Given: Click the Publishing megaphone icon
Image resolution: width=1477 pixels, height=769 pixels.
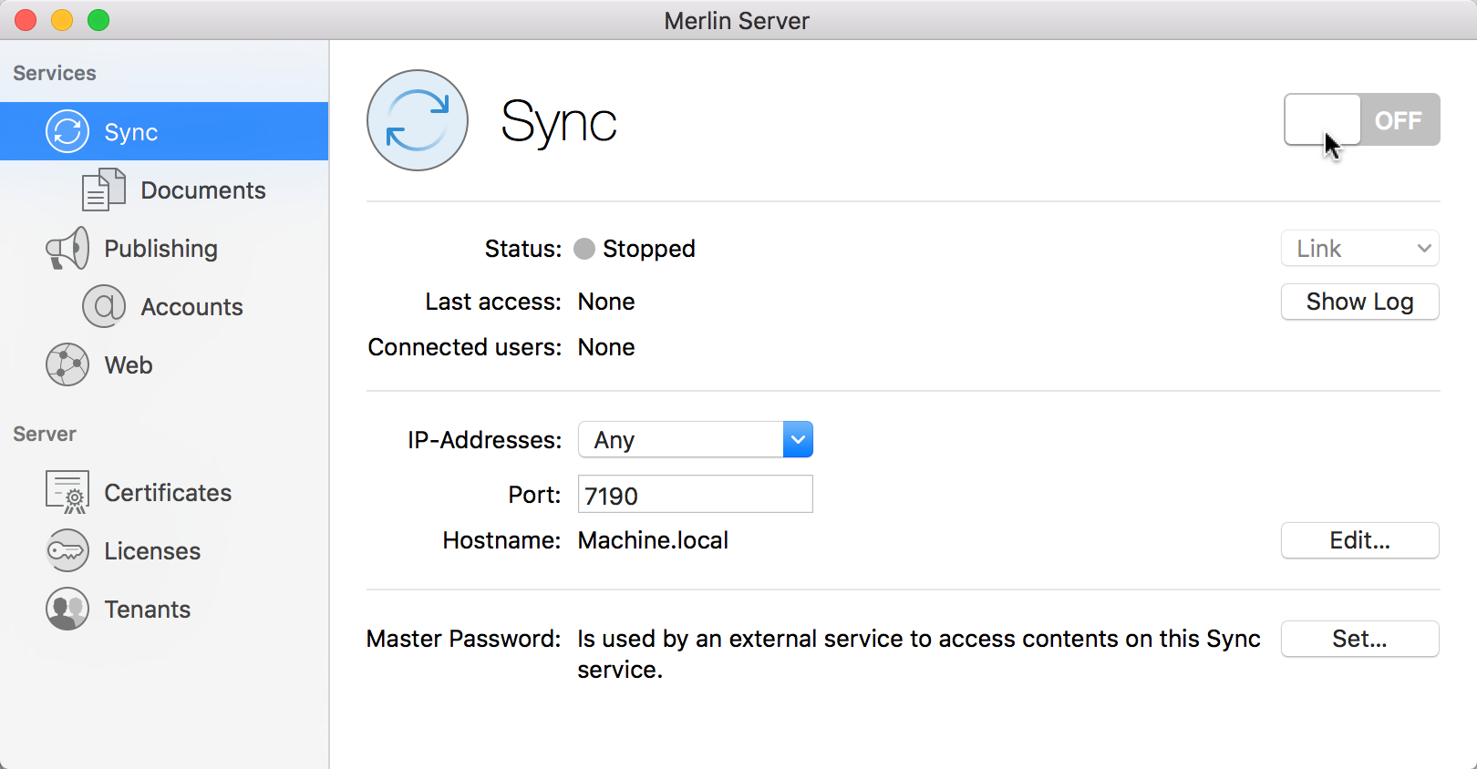Looking at the screenshot, I should (67, 248).
